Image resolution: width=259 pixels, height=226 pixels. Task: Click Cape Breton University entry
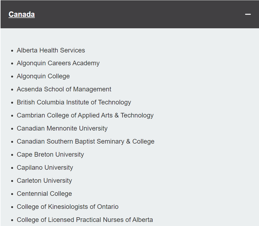(50, 154)
